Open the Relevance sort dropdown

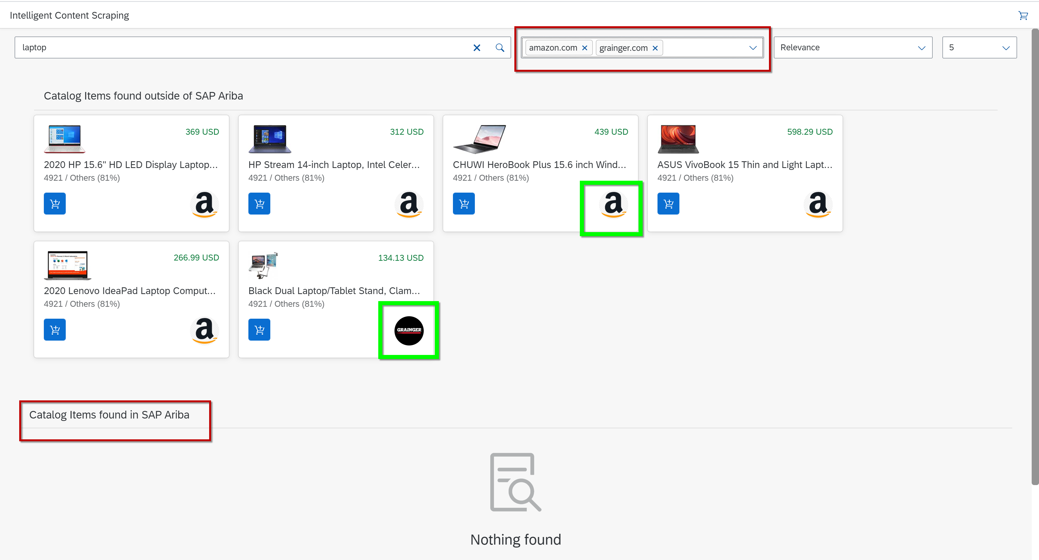[921, 48]
